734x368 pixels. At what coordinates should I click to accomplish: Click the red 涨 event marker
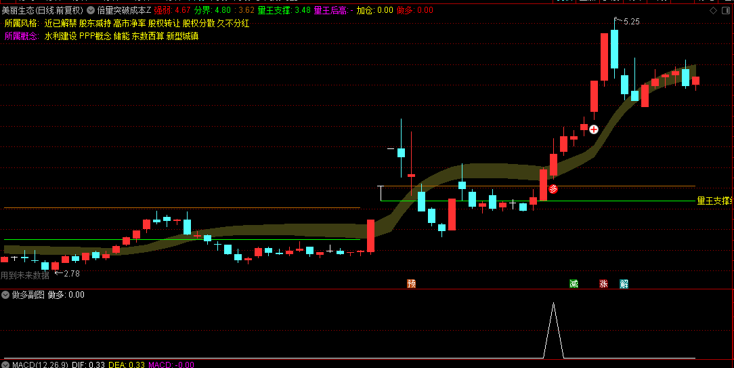[x=603, y=283]
